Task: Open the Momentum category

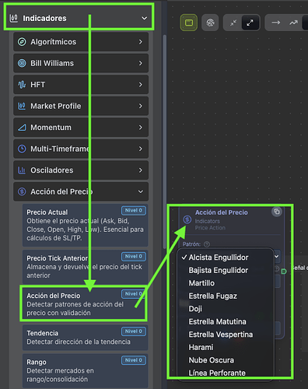Action: pos(81,128)
